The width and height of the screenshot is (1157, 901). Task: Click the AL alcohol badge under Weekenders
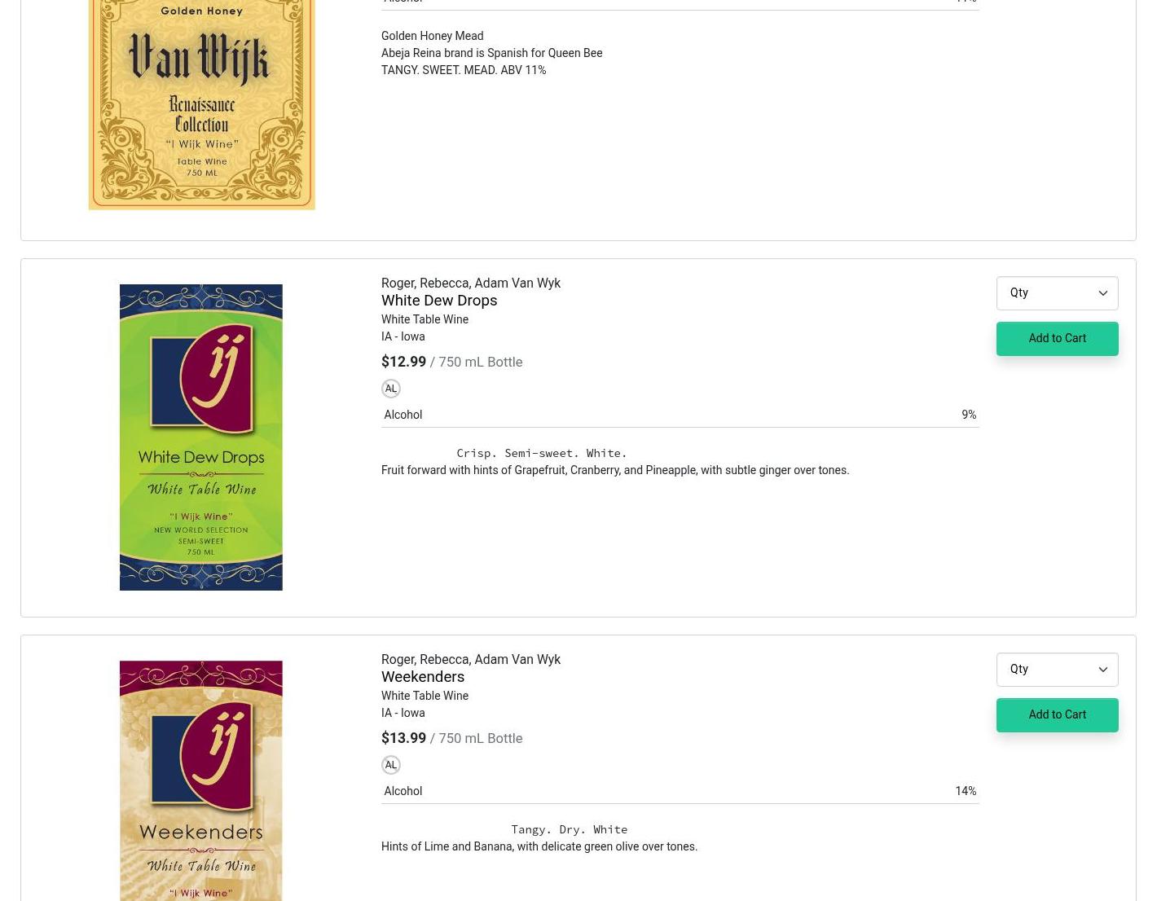391,765
